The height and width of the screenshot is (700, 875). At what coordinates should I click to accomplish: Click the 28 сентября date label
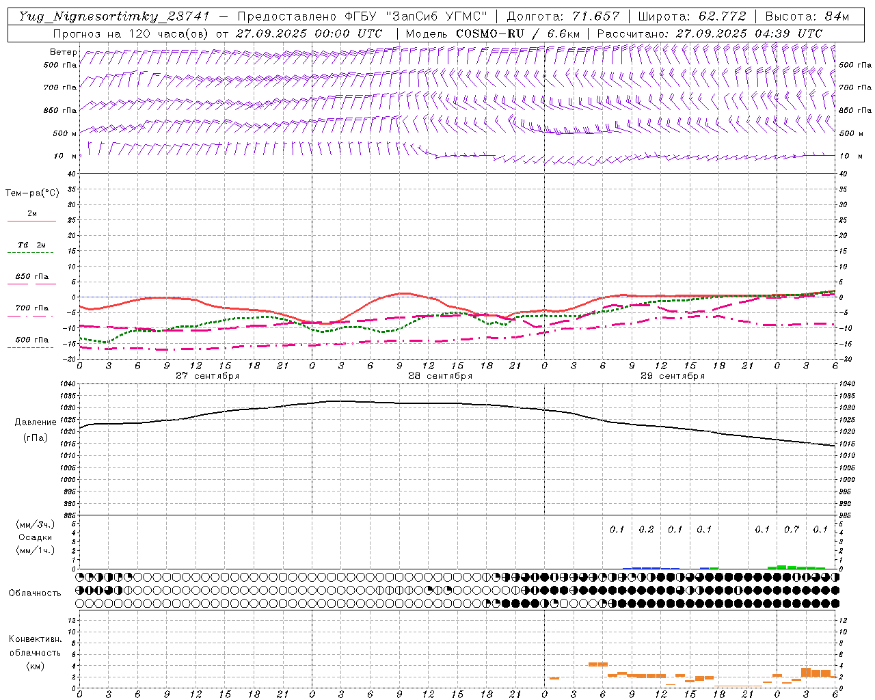pyautogui.click(x=440, y=376)
